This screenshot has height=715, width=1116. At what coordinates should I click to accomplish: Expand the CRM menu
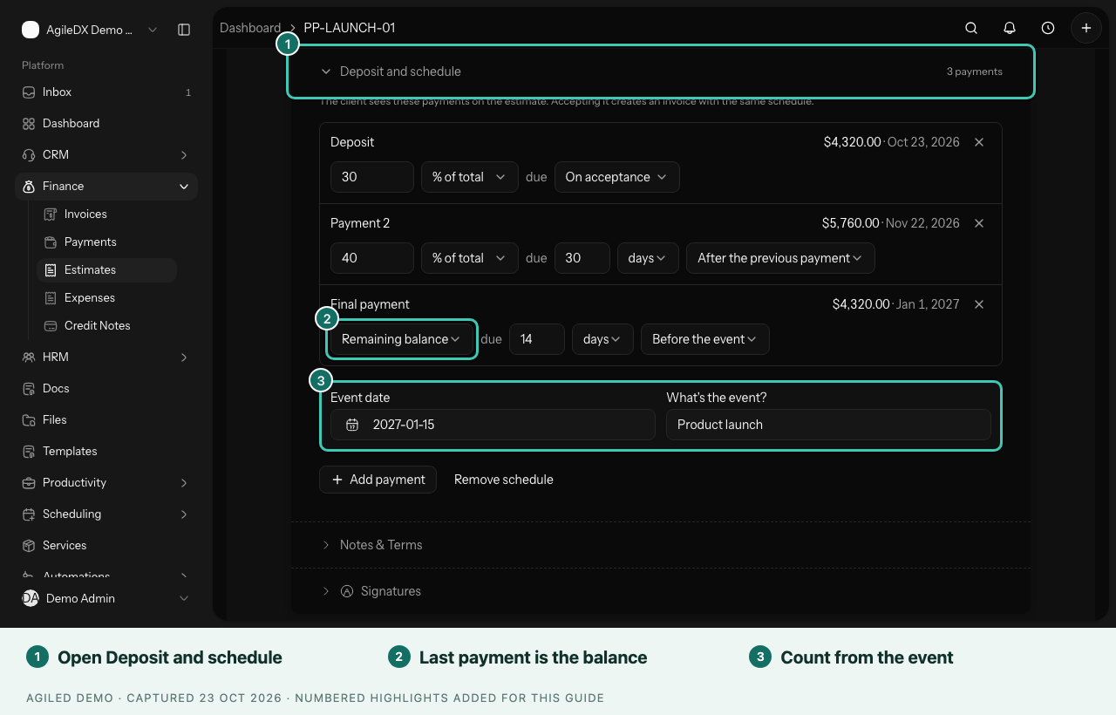coord(106,154)
